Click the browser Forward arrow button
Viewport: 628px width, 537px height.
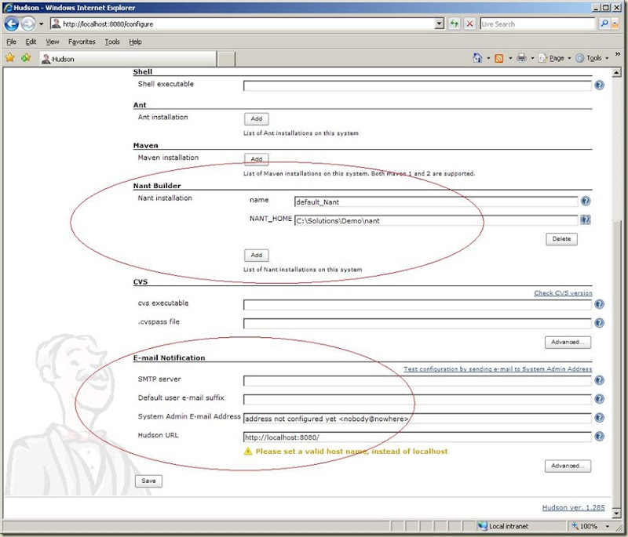point(28,24)
